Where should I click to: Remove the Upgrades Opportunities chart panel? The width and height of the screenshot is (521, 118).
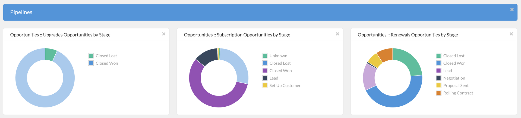(164, 34)
